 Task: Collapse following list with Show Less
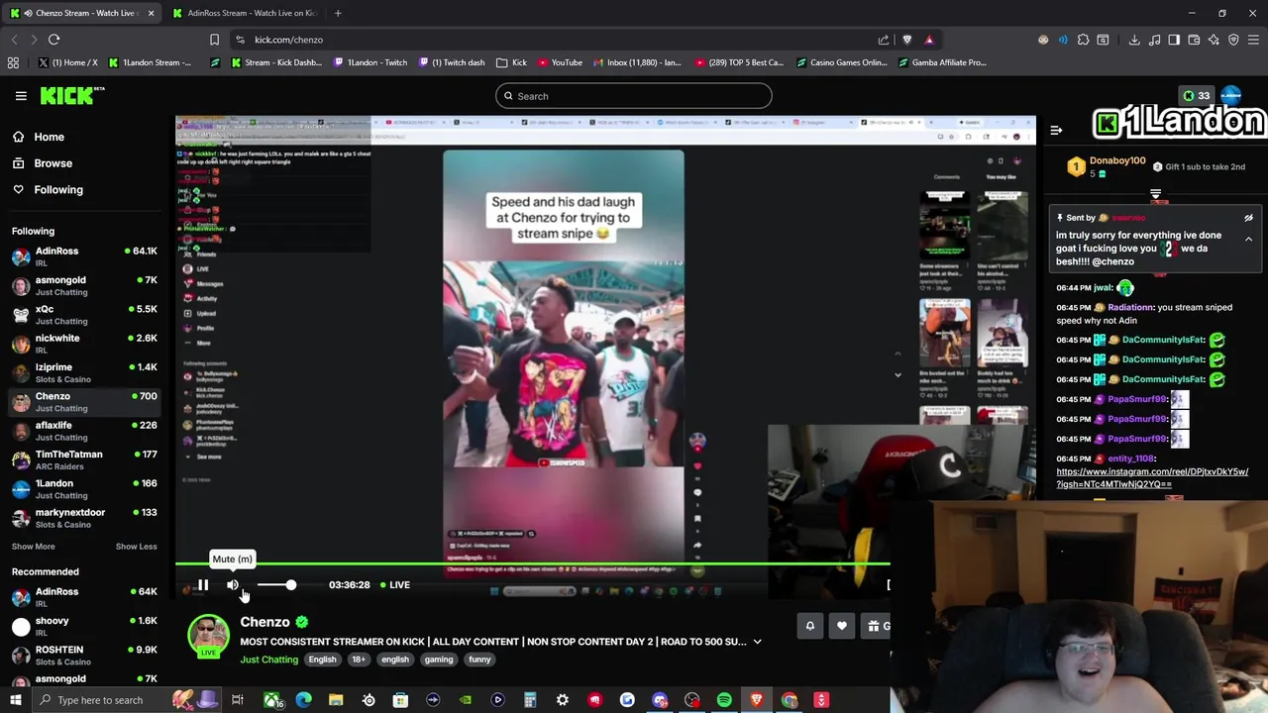(x=136, y=547)
